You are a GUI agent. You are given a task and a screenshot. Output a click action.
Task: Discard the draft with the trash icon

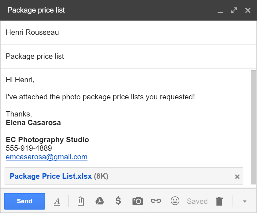219,201
